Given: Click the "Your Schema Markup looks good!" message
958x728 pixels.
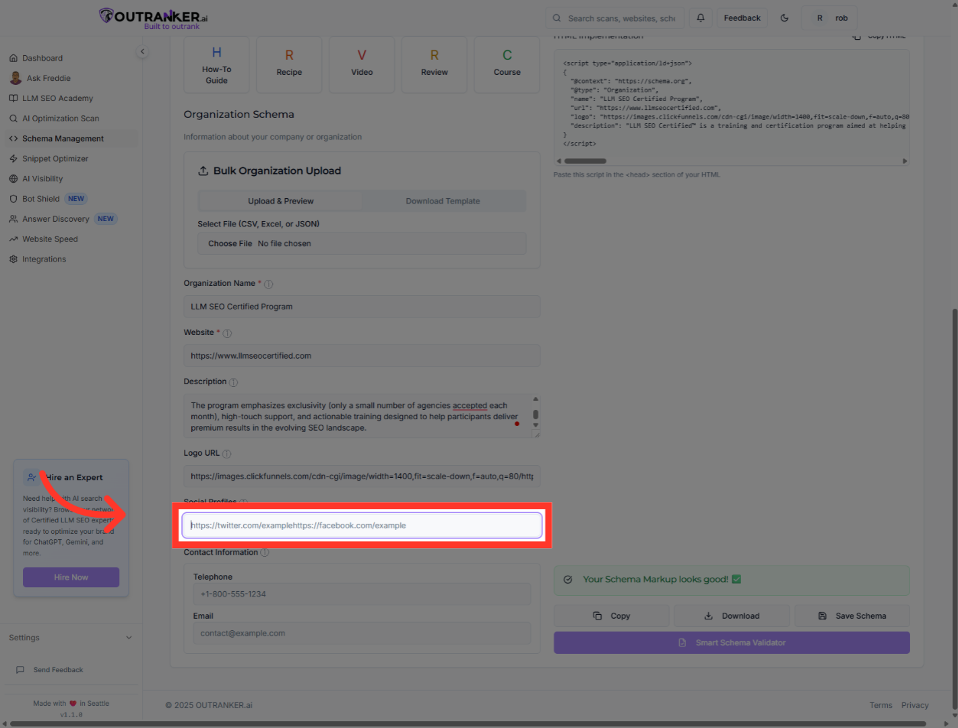Looking at the screenshot, I should click(x=662, y=580).
